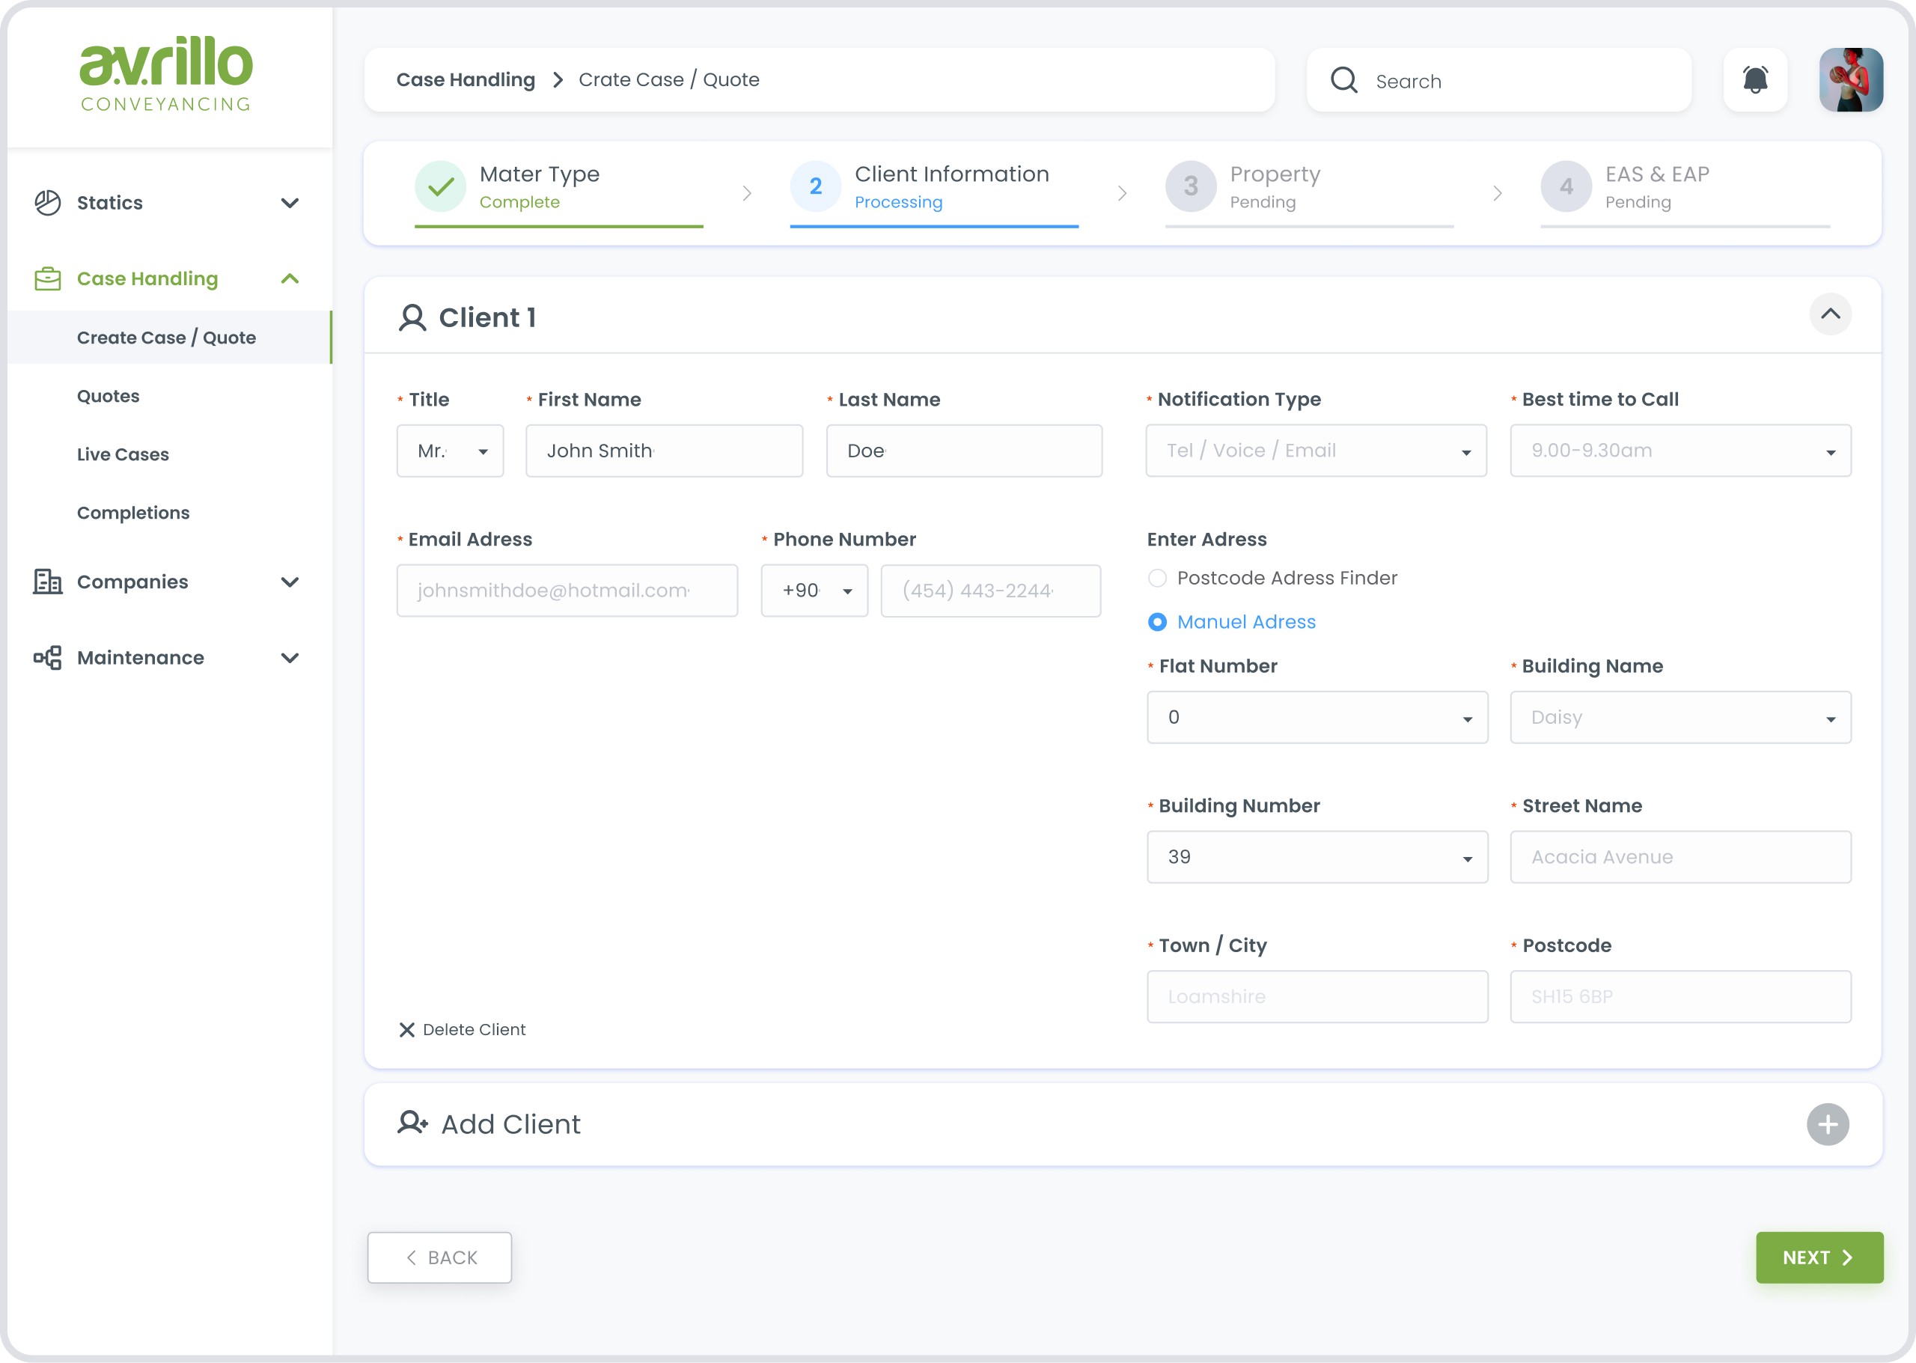The image size is (1916, 1363).
Task: Click the notification bell icon
Action: (x=1755, y=80)
